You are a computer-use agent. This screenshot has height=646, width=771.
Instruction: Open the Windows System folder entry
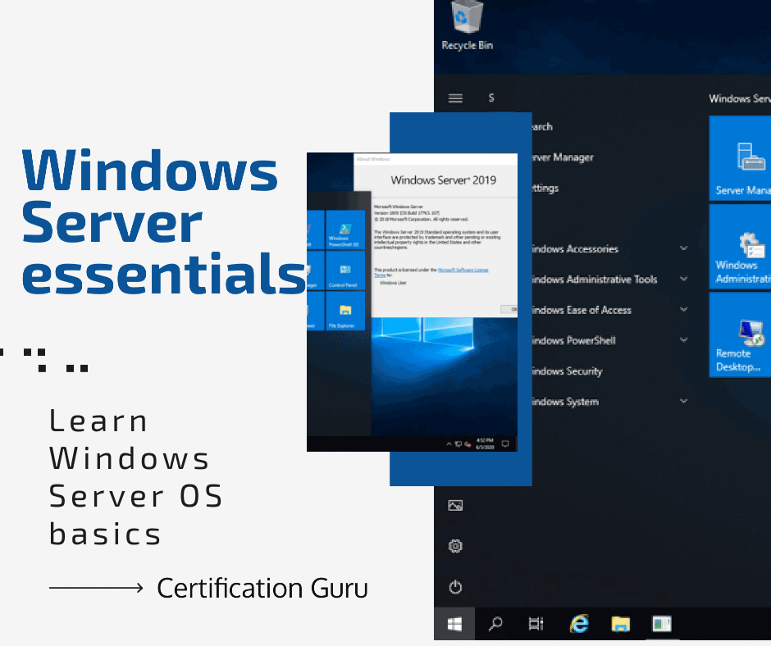pyautogui.click(x=566, y=402)
